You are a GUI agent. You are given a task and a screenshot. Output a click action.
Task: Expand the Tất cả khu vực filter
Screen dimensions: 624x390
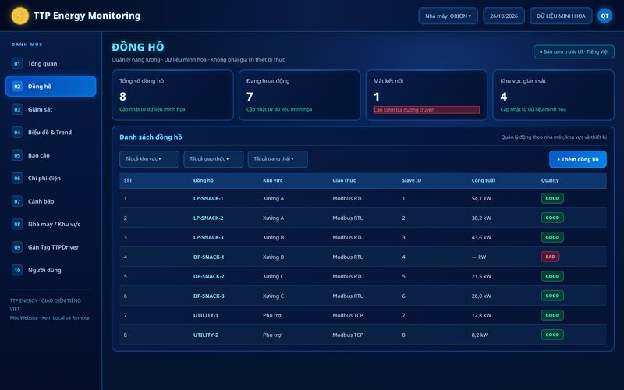click(x=149, y=159)
